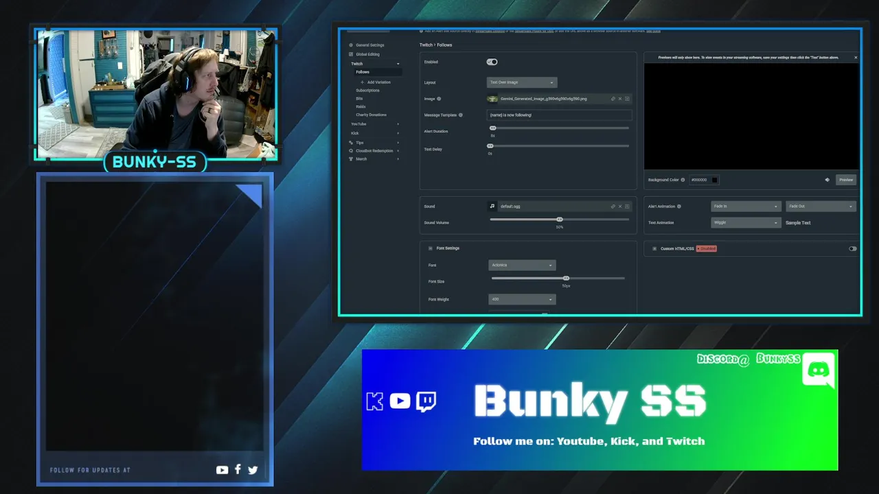Select Bits under Twitch
Image resolution: width=879 pixels, height=494 pixels.
point(359,99)
